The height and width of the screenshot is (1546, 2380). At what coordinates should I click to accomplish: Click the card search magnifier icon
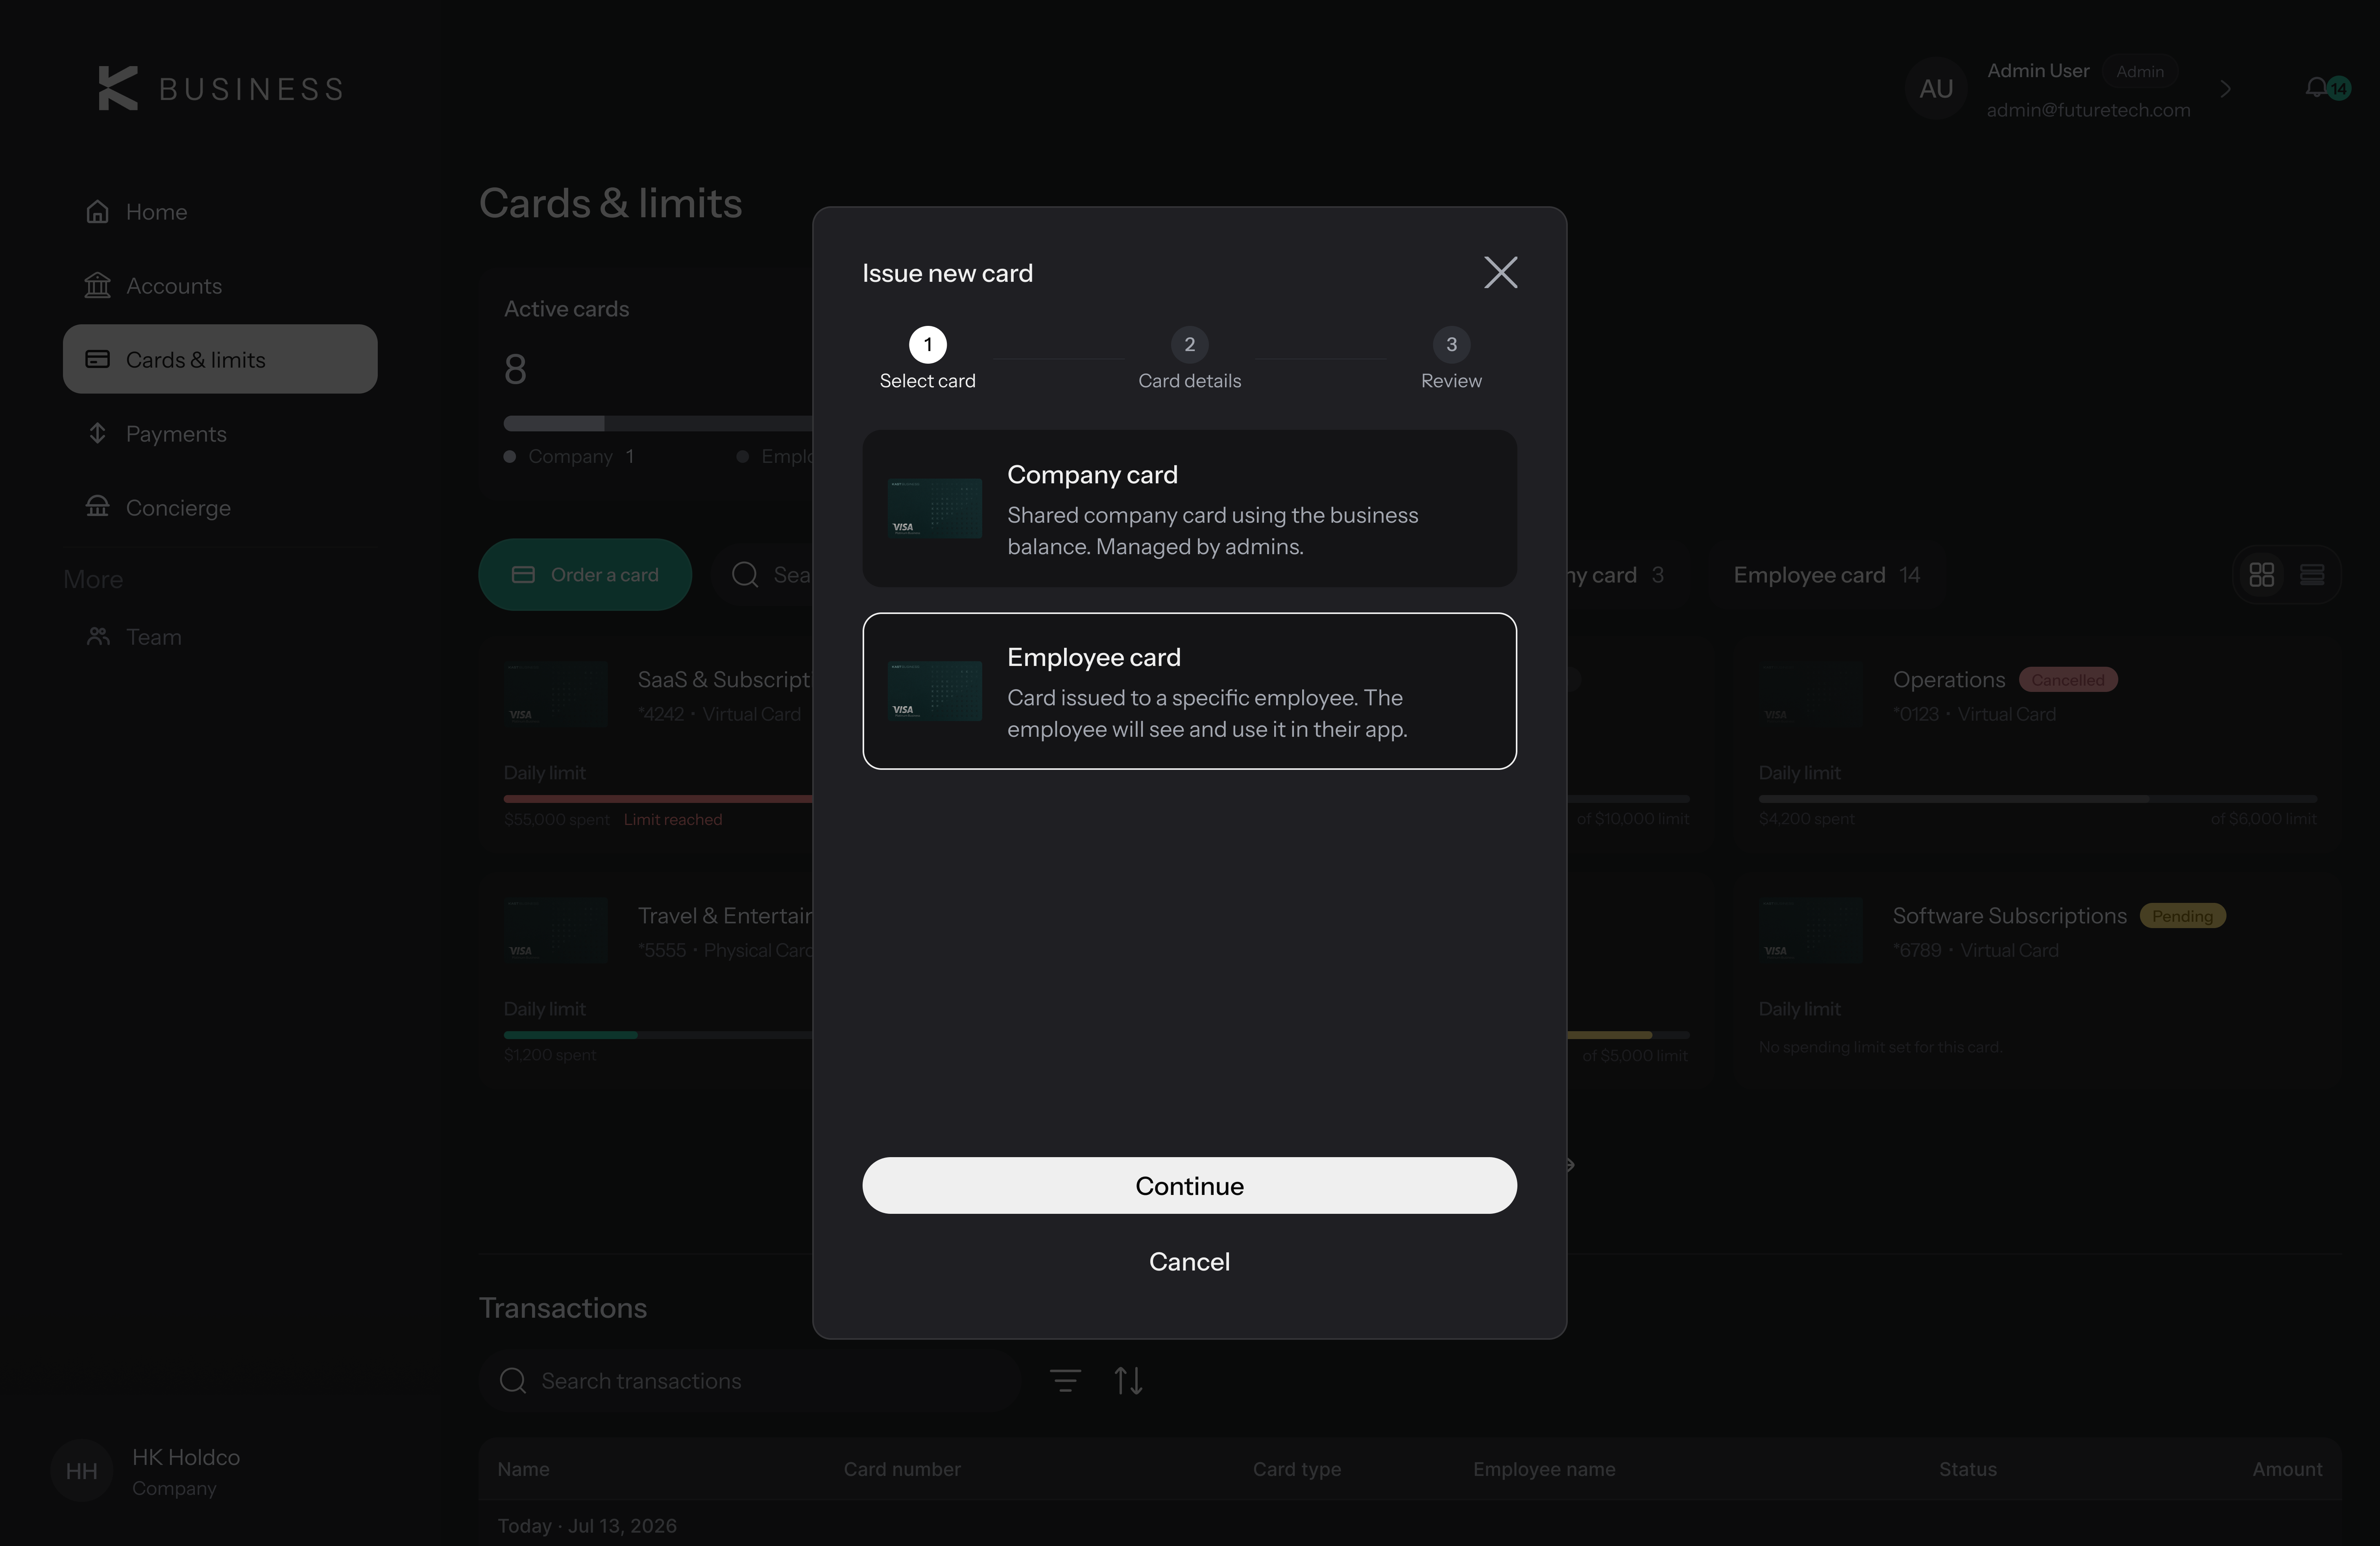745,575
